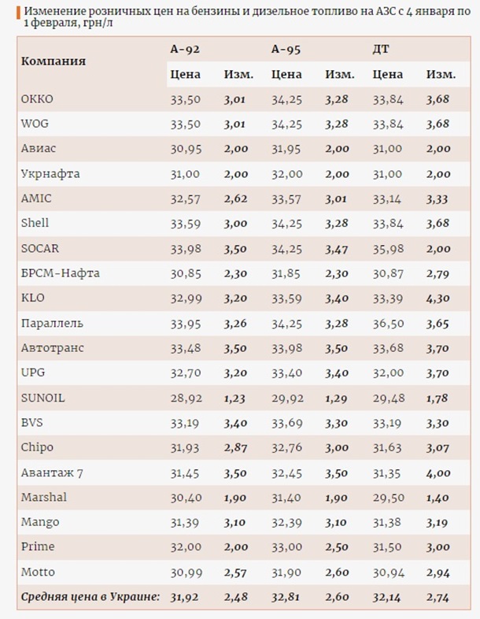Click the Цена subheader under A-95
This screenshot has width=480, height=619.
point(286,75)
